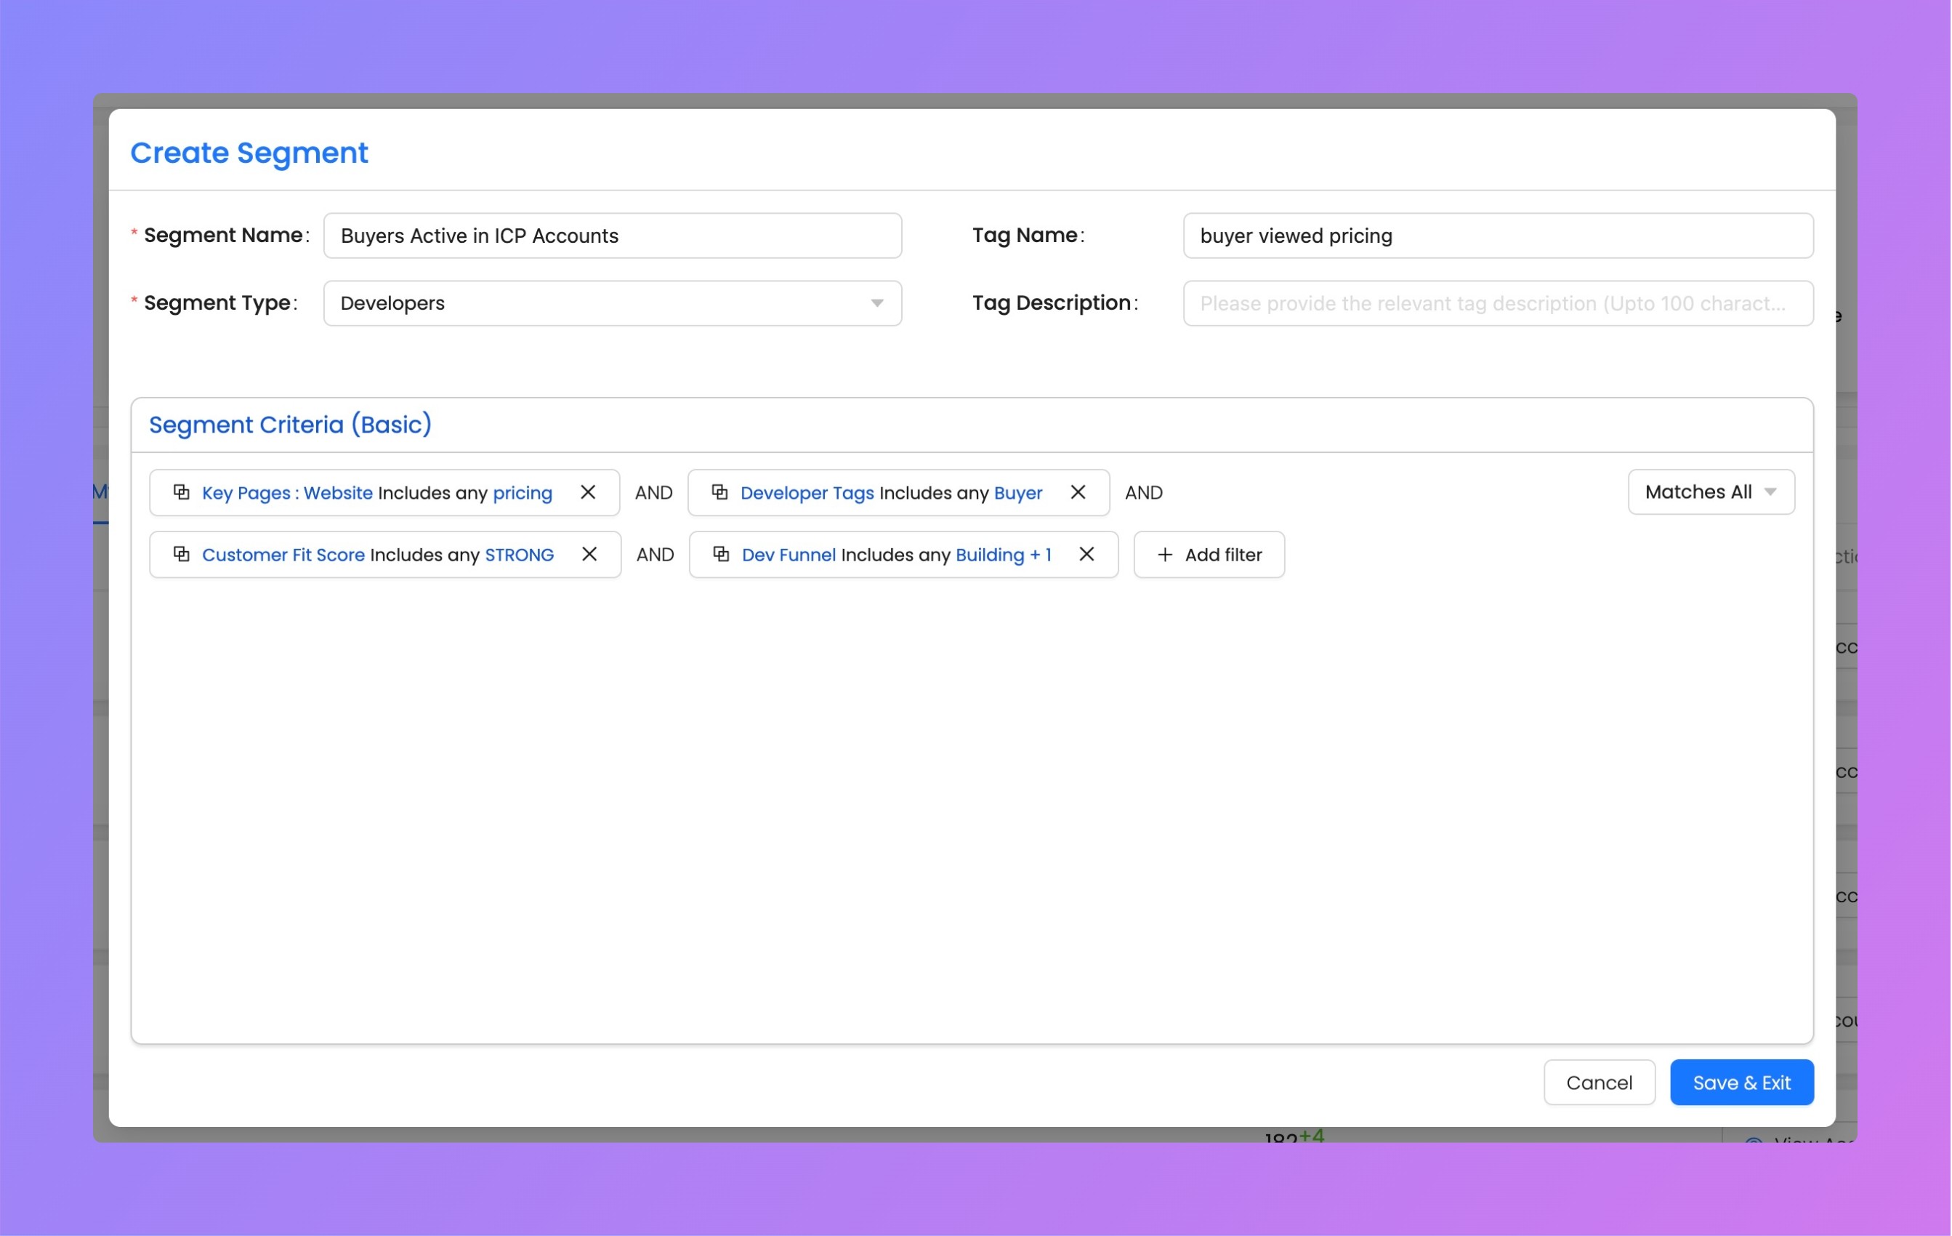Viewport: 1952px width, 1236px height.
Task: Click the 'Buyer' filter value
Action: (x=1017, y=492)
